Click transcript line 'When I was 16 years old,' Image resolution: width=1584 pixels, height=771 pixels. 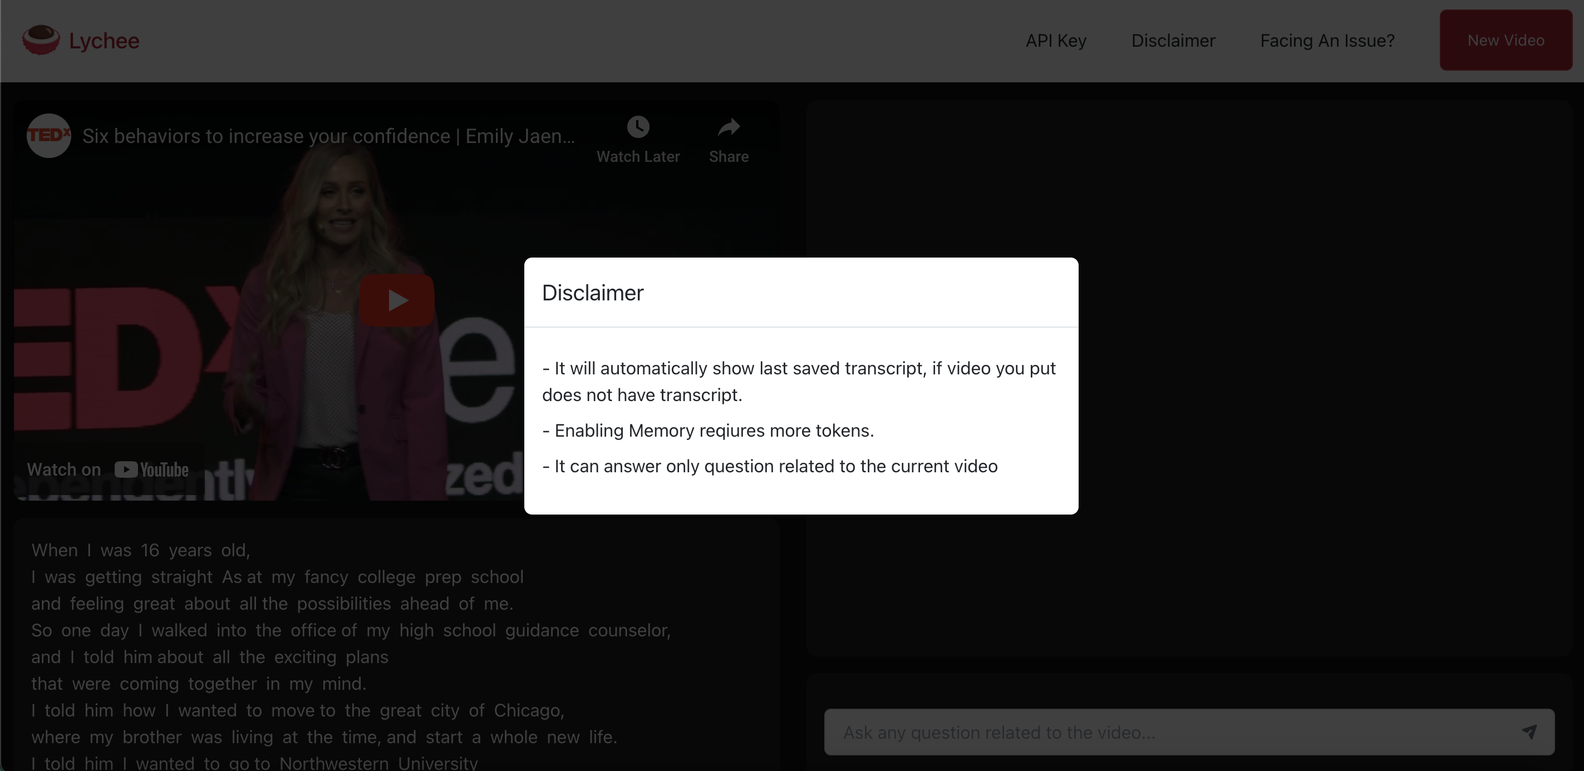coord(141,550)
